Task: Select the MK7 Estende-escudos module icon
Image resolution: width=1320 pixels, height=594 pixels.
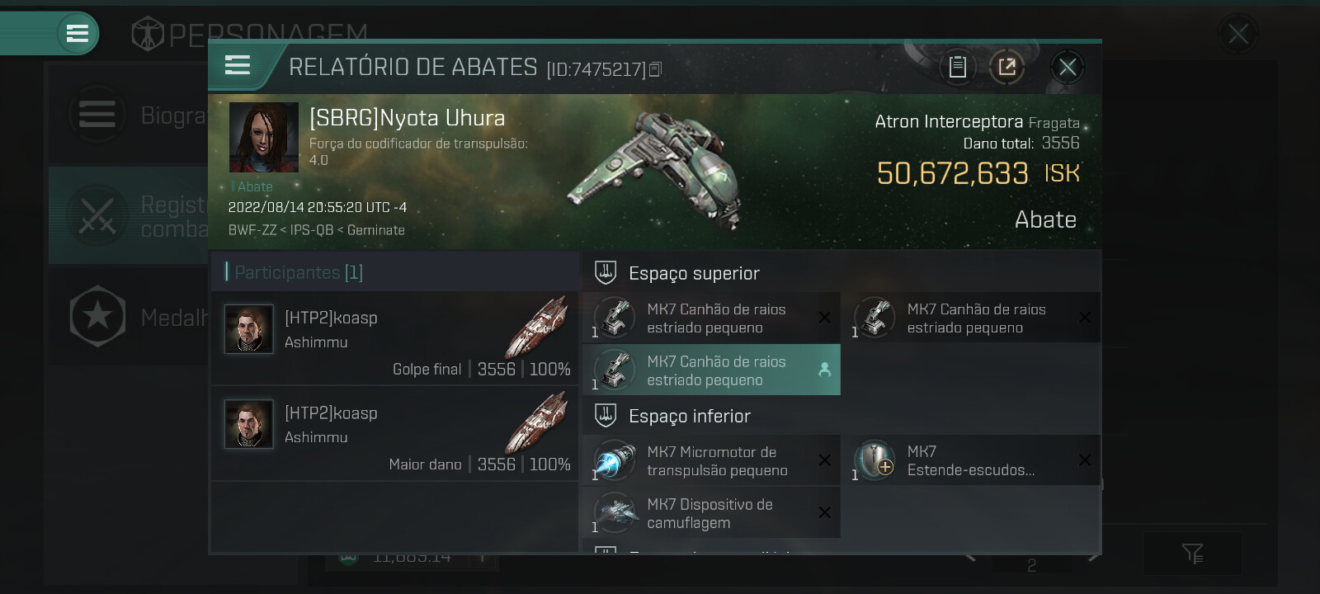Action: [x=874, y=460]
